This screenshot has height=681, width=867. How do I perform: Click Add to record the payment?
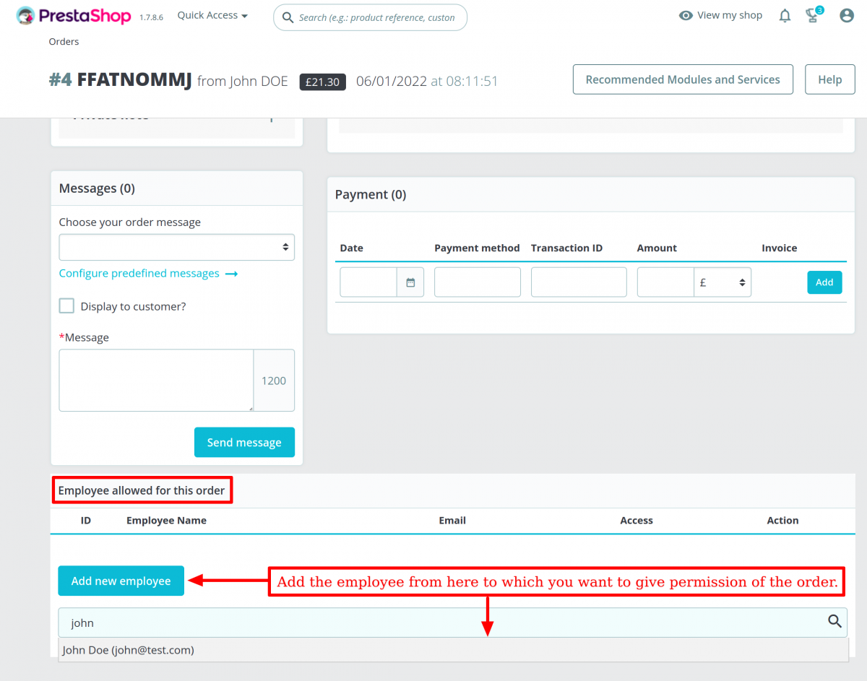824,282
